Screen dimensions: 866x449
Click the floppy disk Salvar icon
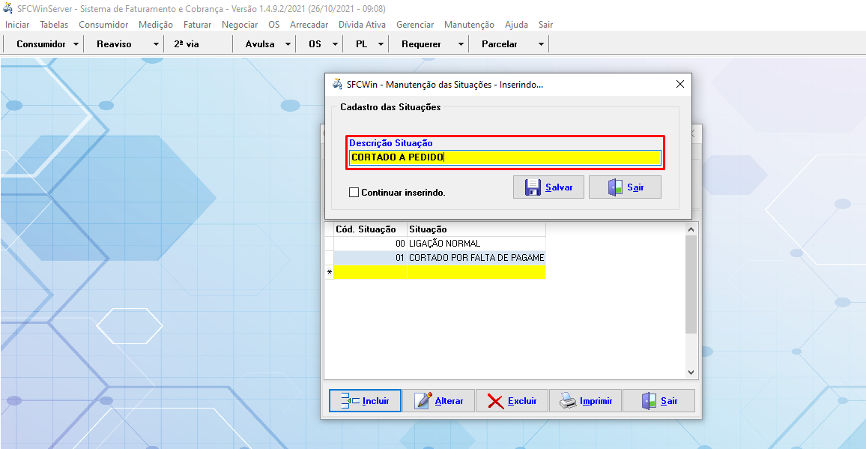pos(533,187)
